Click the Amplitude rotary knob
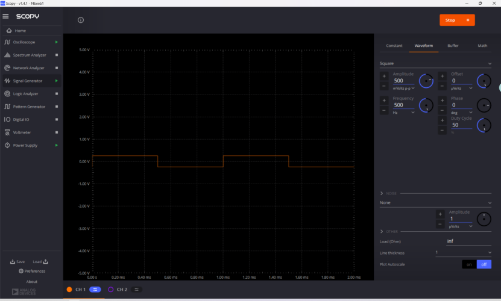Screen dimensions: 501x301 (x=426, y=81)
